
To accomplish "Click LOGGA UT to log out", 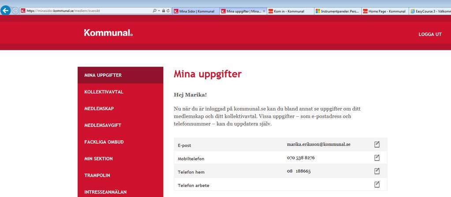I will coord(430,34).
